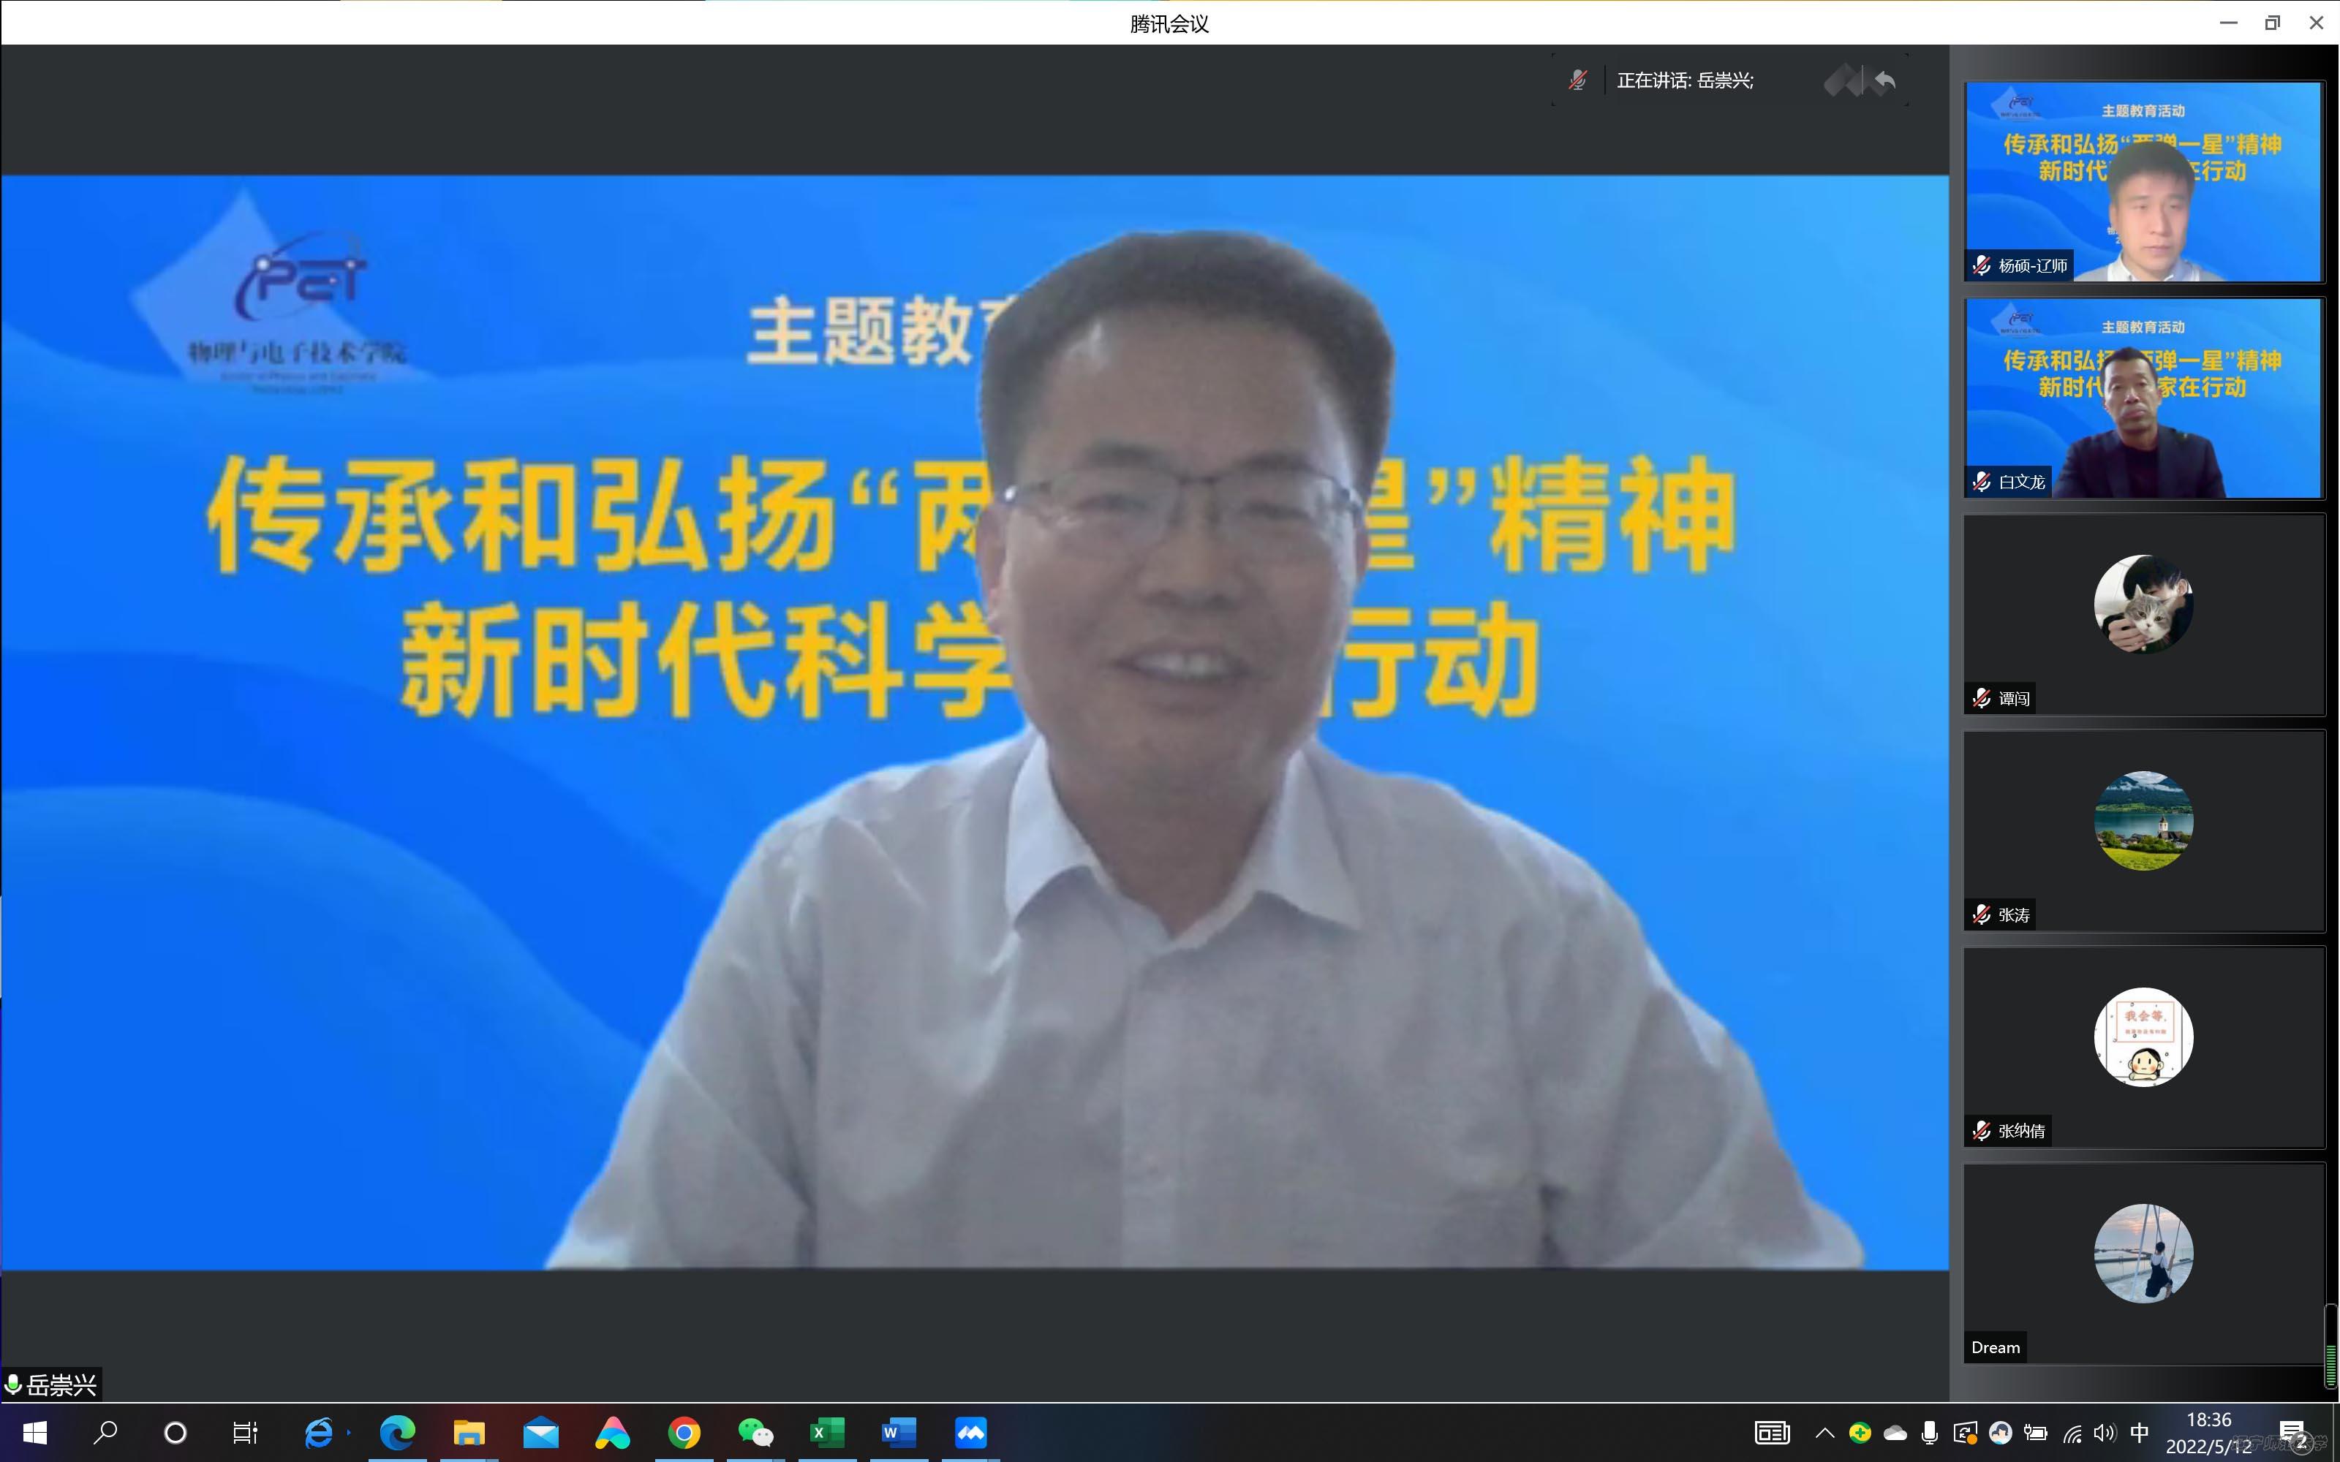Click 岳崇兴 speaker name label
Viewport: 2340px width, 1462px height.
61,1385
